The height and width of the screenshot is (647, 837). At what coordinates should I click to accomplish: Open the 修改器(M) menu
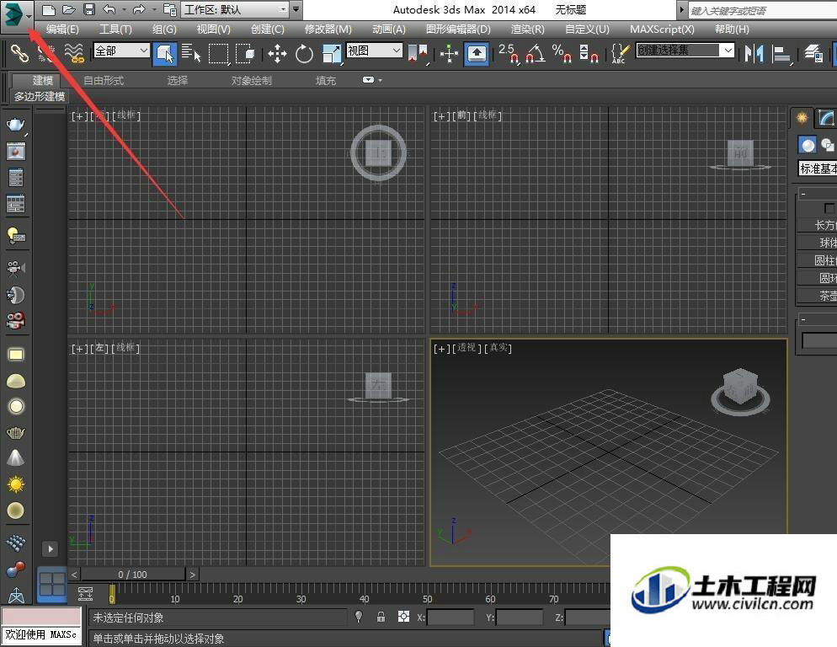click(x=328, y=29)
